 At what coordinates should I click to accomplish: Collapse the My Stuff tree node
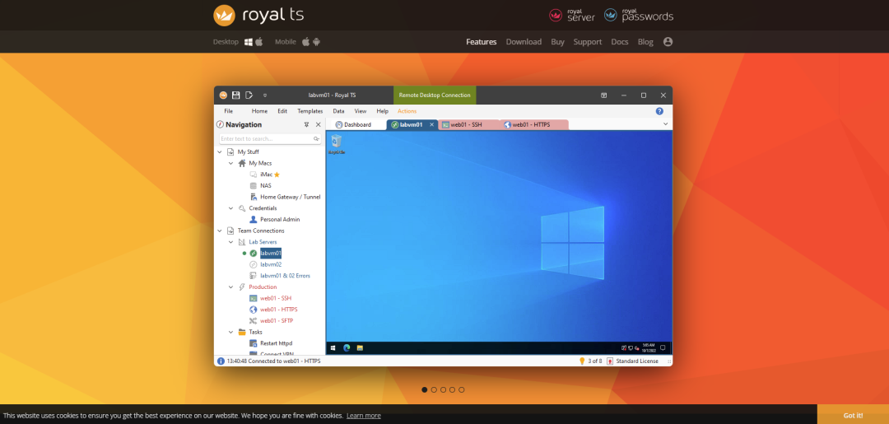click(x=220, y=152)
